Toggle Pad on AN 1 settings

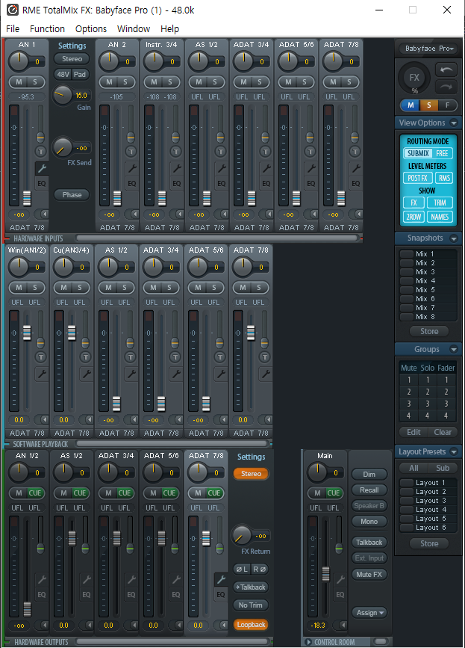[x=80, y=75]
